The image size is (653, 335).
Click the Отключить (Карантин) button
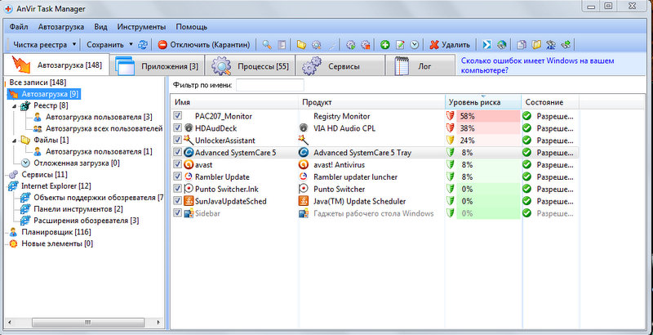tap(205, 45)
